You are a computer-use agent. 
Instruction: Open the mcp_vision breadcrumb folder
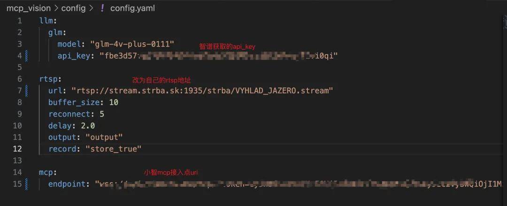(x=29, y=8)
